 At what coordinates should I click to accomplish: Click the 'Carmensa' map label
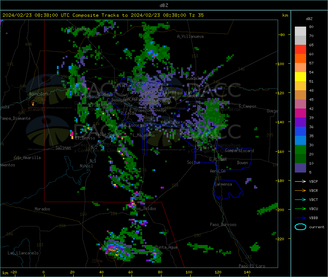pos(223,184)
